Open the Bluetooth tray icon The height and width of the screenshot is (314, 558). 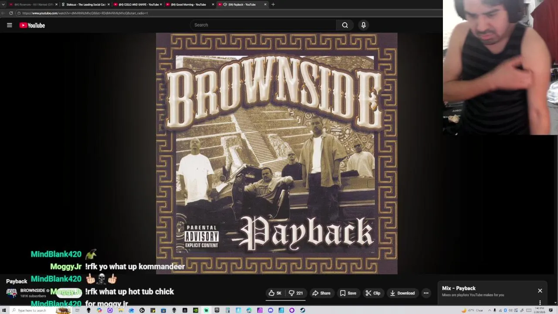coord(505,311)
